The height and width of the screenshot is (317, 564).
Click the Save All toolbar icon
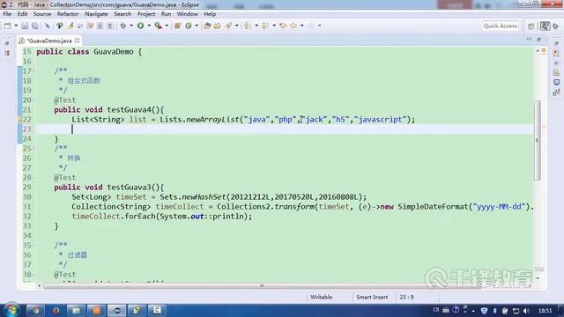(35, 26)
